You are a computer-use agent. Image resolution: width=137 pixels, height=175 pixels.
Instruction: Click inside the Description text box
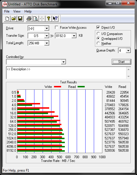coord(66,73)
